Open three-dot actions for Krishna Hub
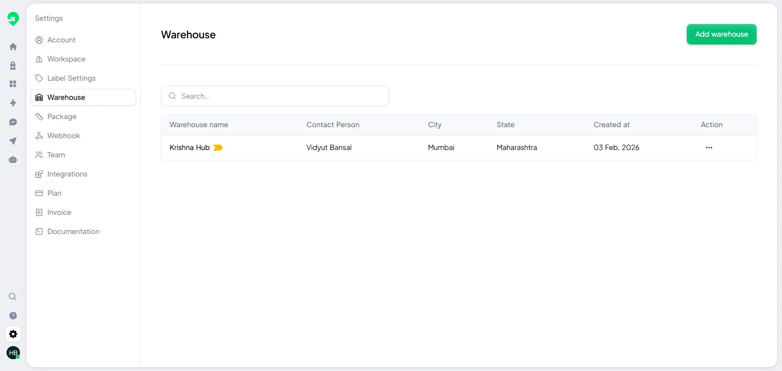The width and height of the screenshot is (782, 371). [x=709, y=148]
